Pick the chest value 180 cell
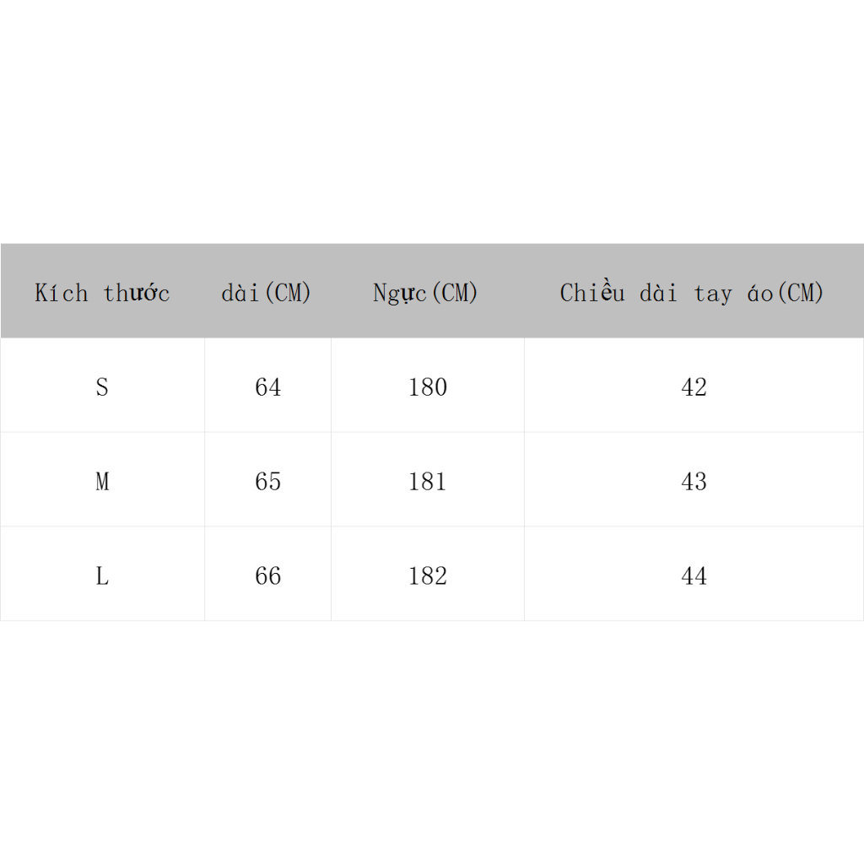The image size is (864, 864). (x=427, y=387)
